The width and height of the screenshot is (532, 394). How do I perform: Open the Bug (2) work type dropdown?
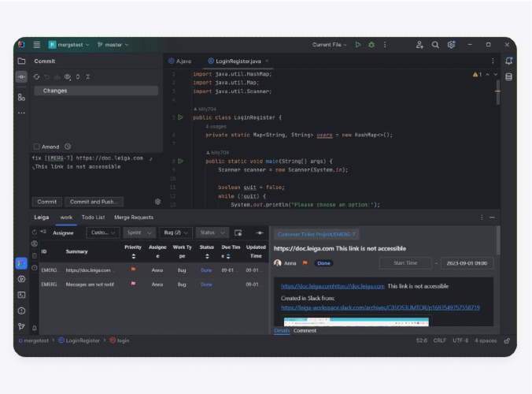click(175, 232)
